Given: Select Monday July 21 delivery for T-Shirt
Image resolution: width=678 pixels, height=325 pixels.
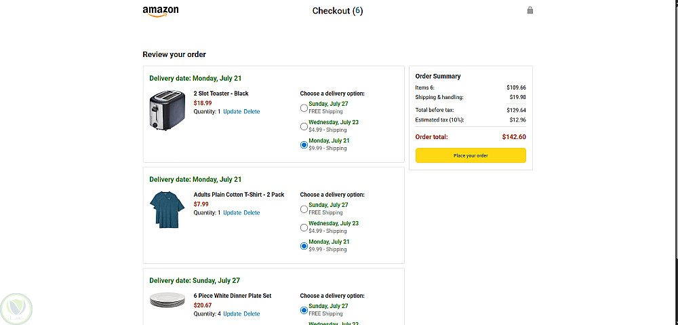Looking at the screenshot, I should tap(304, 246).
